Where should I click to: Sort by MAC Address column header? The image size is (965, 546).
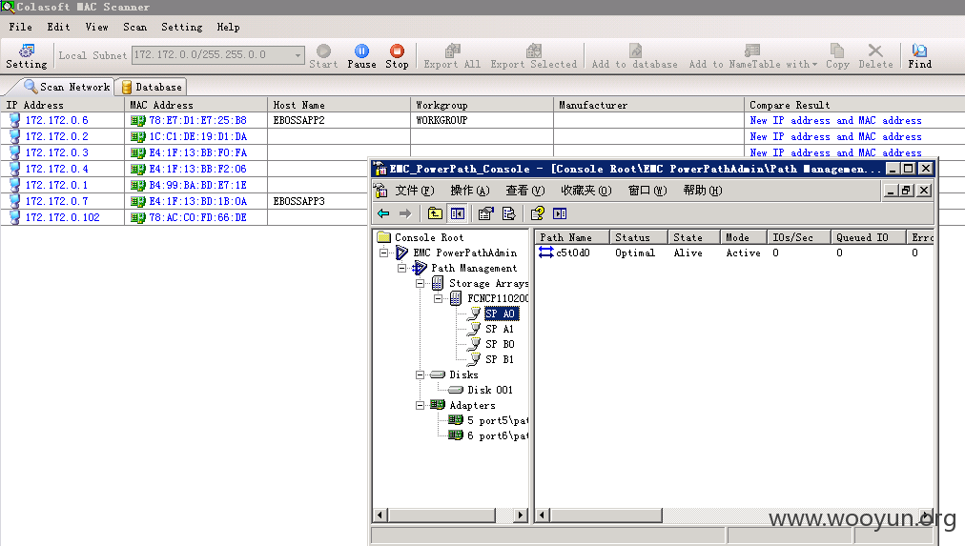pyautogui.click(x=195, y=105)
